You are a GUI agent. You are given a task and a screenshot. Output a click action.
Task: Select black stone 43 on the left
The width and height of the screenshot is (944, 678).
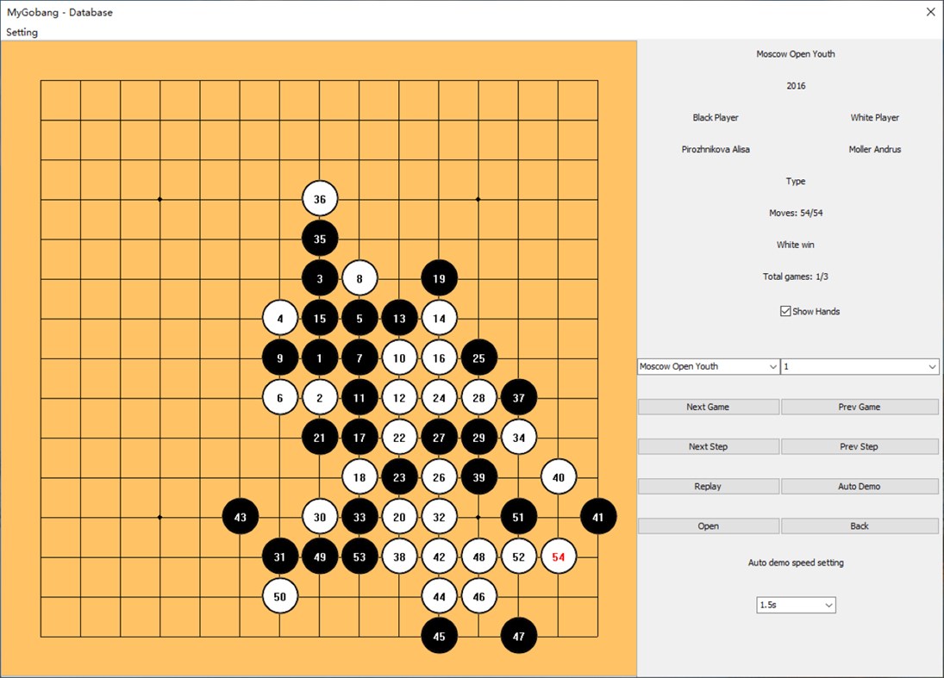click(x=240, y=517)
